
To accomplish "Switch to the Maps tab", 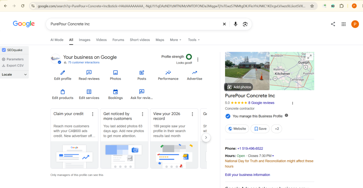I will tap(160, 40).
